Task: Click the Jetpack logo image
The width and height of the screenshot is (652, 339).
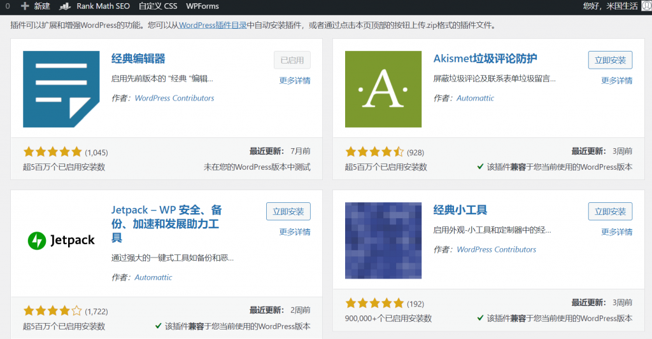Action: [x=61, y=240]
